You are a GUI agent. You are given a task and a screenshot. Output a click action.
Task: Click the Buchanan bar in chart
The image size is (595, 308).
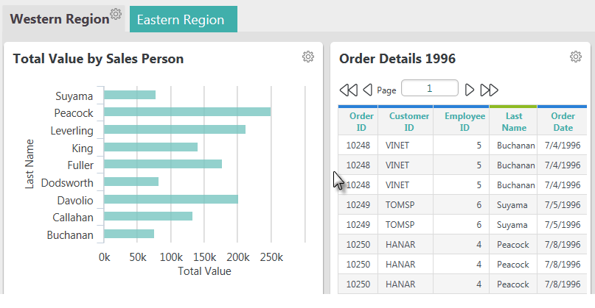pos(129,234)
